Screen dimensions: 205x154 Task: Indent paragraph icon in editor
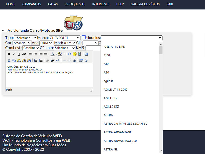(x=53, y=60)
